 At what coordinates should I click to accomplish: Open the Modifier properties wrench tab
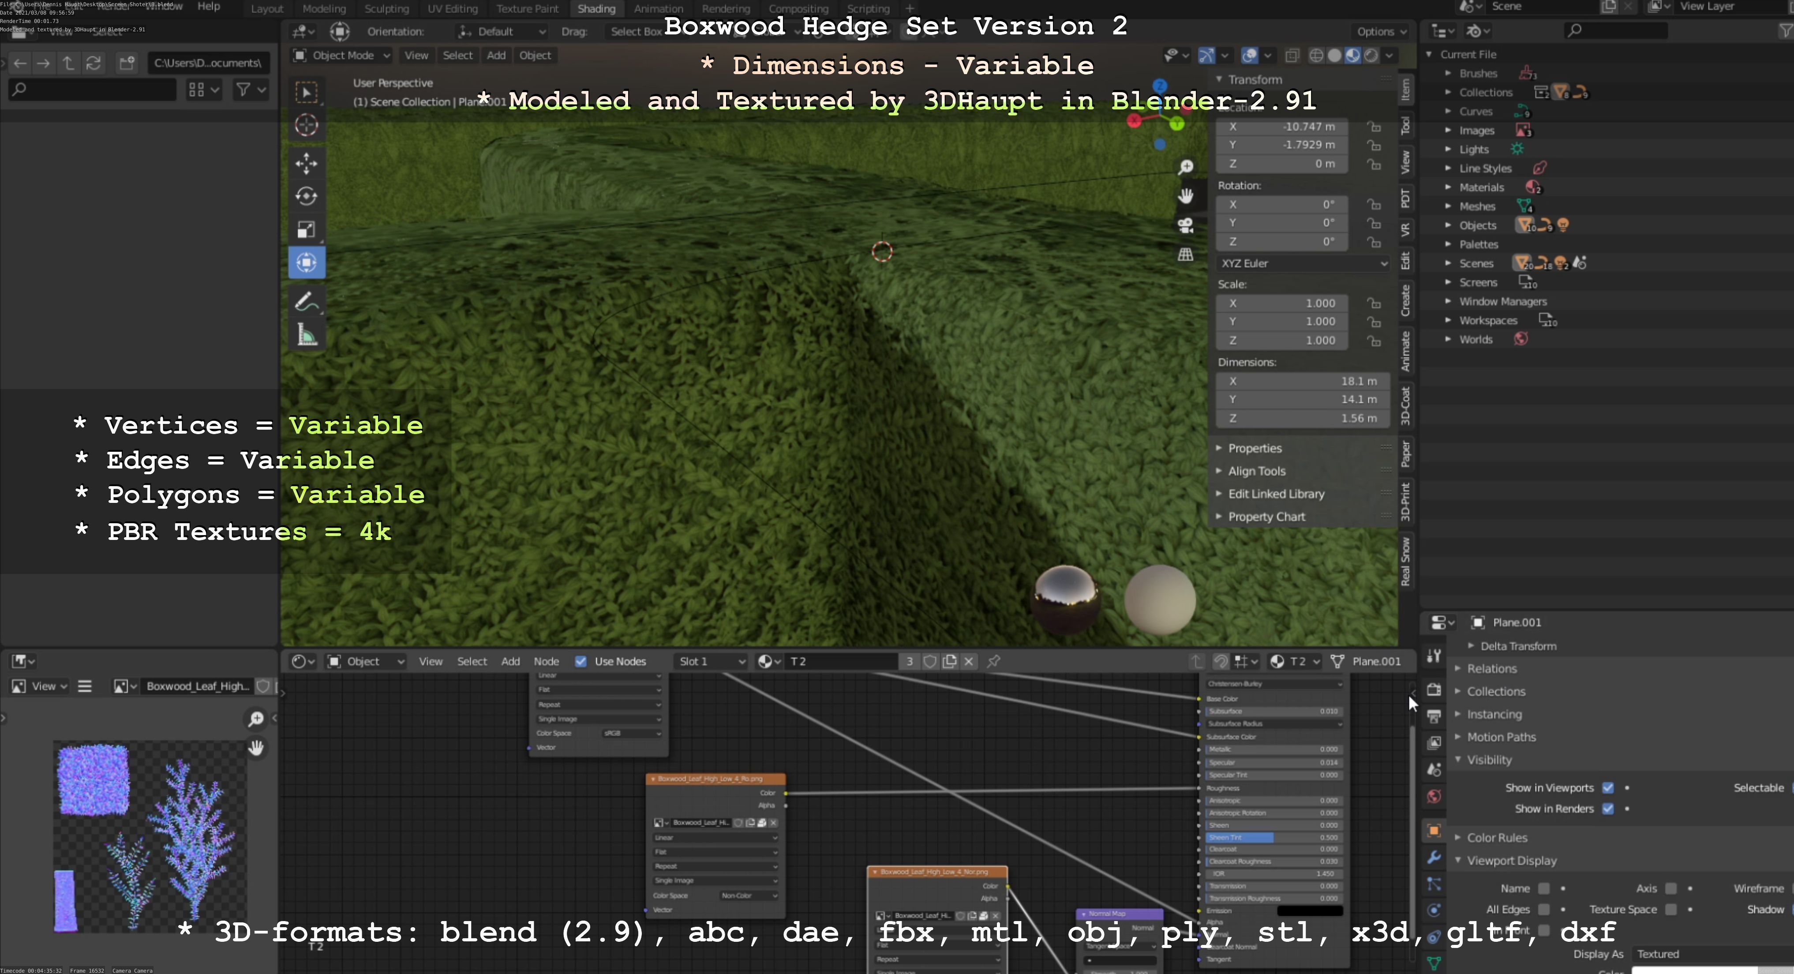1433,857
